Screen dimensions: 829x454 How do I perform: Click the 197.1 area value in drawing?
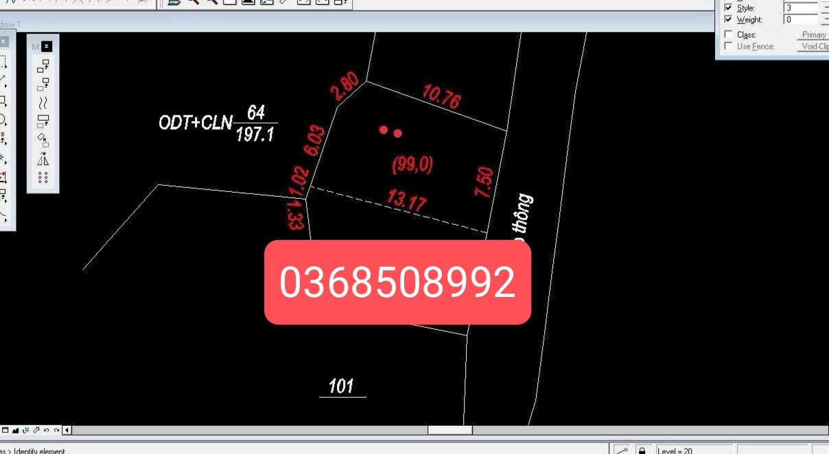pos(255,135)
